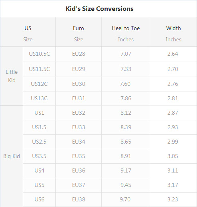Select the US Size column header
Image resolution: width=197 pixels, height=207 pixels.
pos(28,32)
